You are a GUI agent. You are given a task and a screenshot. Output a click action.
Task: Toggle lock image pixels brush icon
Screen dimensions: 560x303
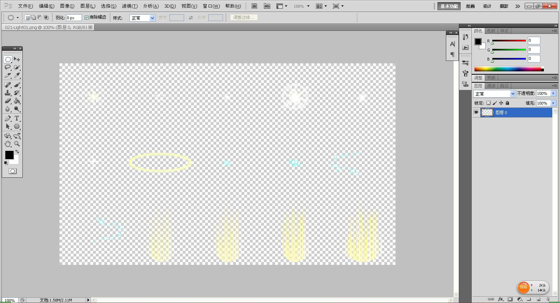[495, 103]
